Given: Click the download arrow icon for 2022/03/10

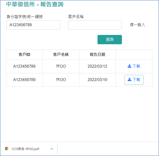Looking at the screenshot, I should [x=129, y=80].
